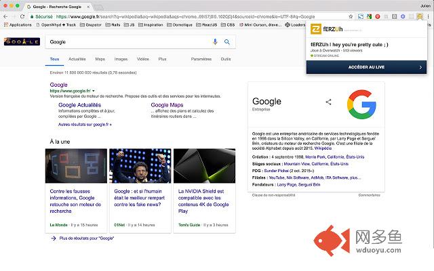The image size is (434, 271).
Task: Open the main 'Google' search result title
Action: pos(59,85)
